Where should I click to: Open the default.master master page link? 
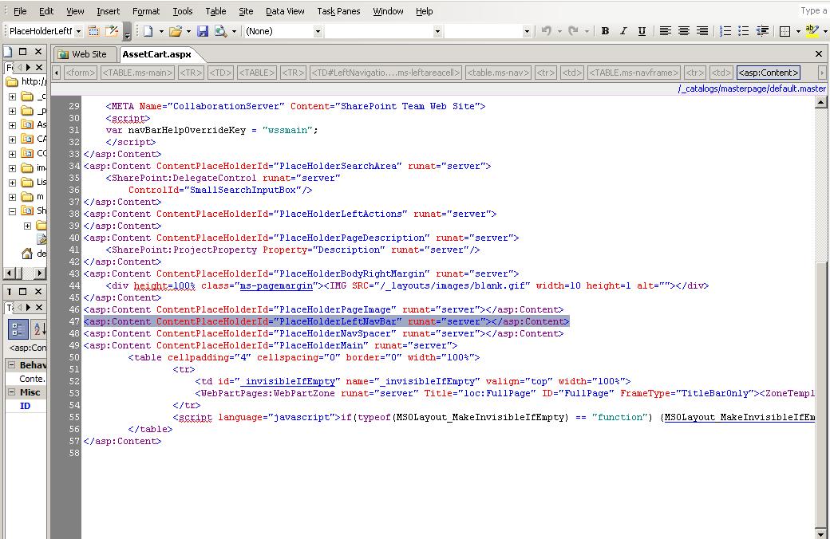pos(752,89)
